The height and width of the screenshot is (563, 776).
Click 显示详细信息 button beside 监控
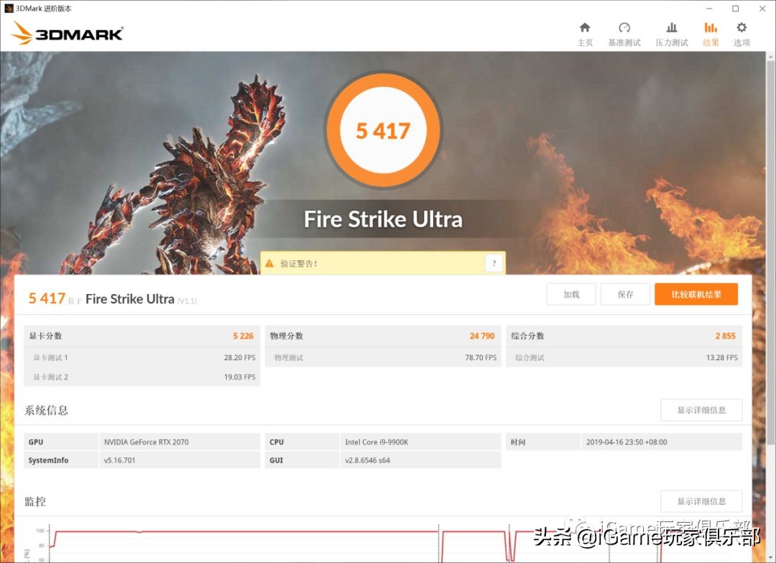click(x=701, y=501)
